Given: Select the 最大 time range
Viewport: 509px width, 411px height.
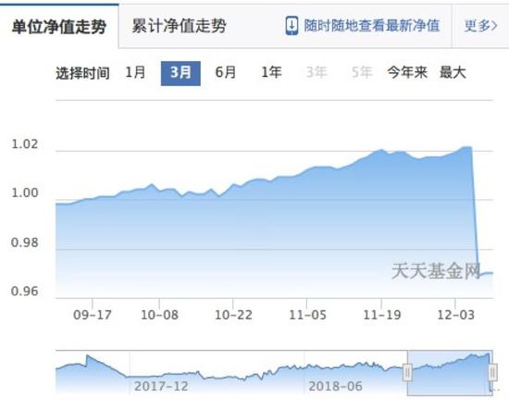Looking at the screenshot, I should coord(453,72).
